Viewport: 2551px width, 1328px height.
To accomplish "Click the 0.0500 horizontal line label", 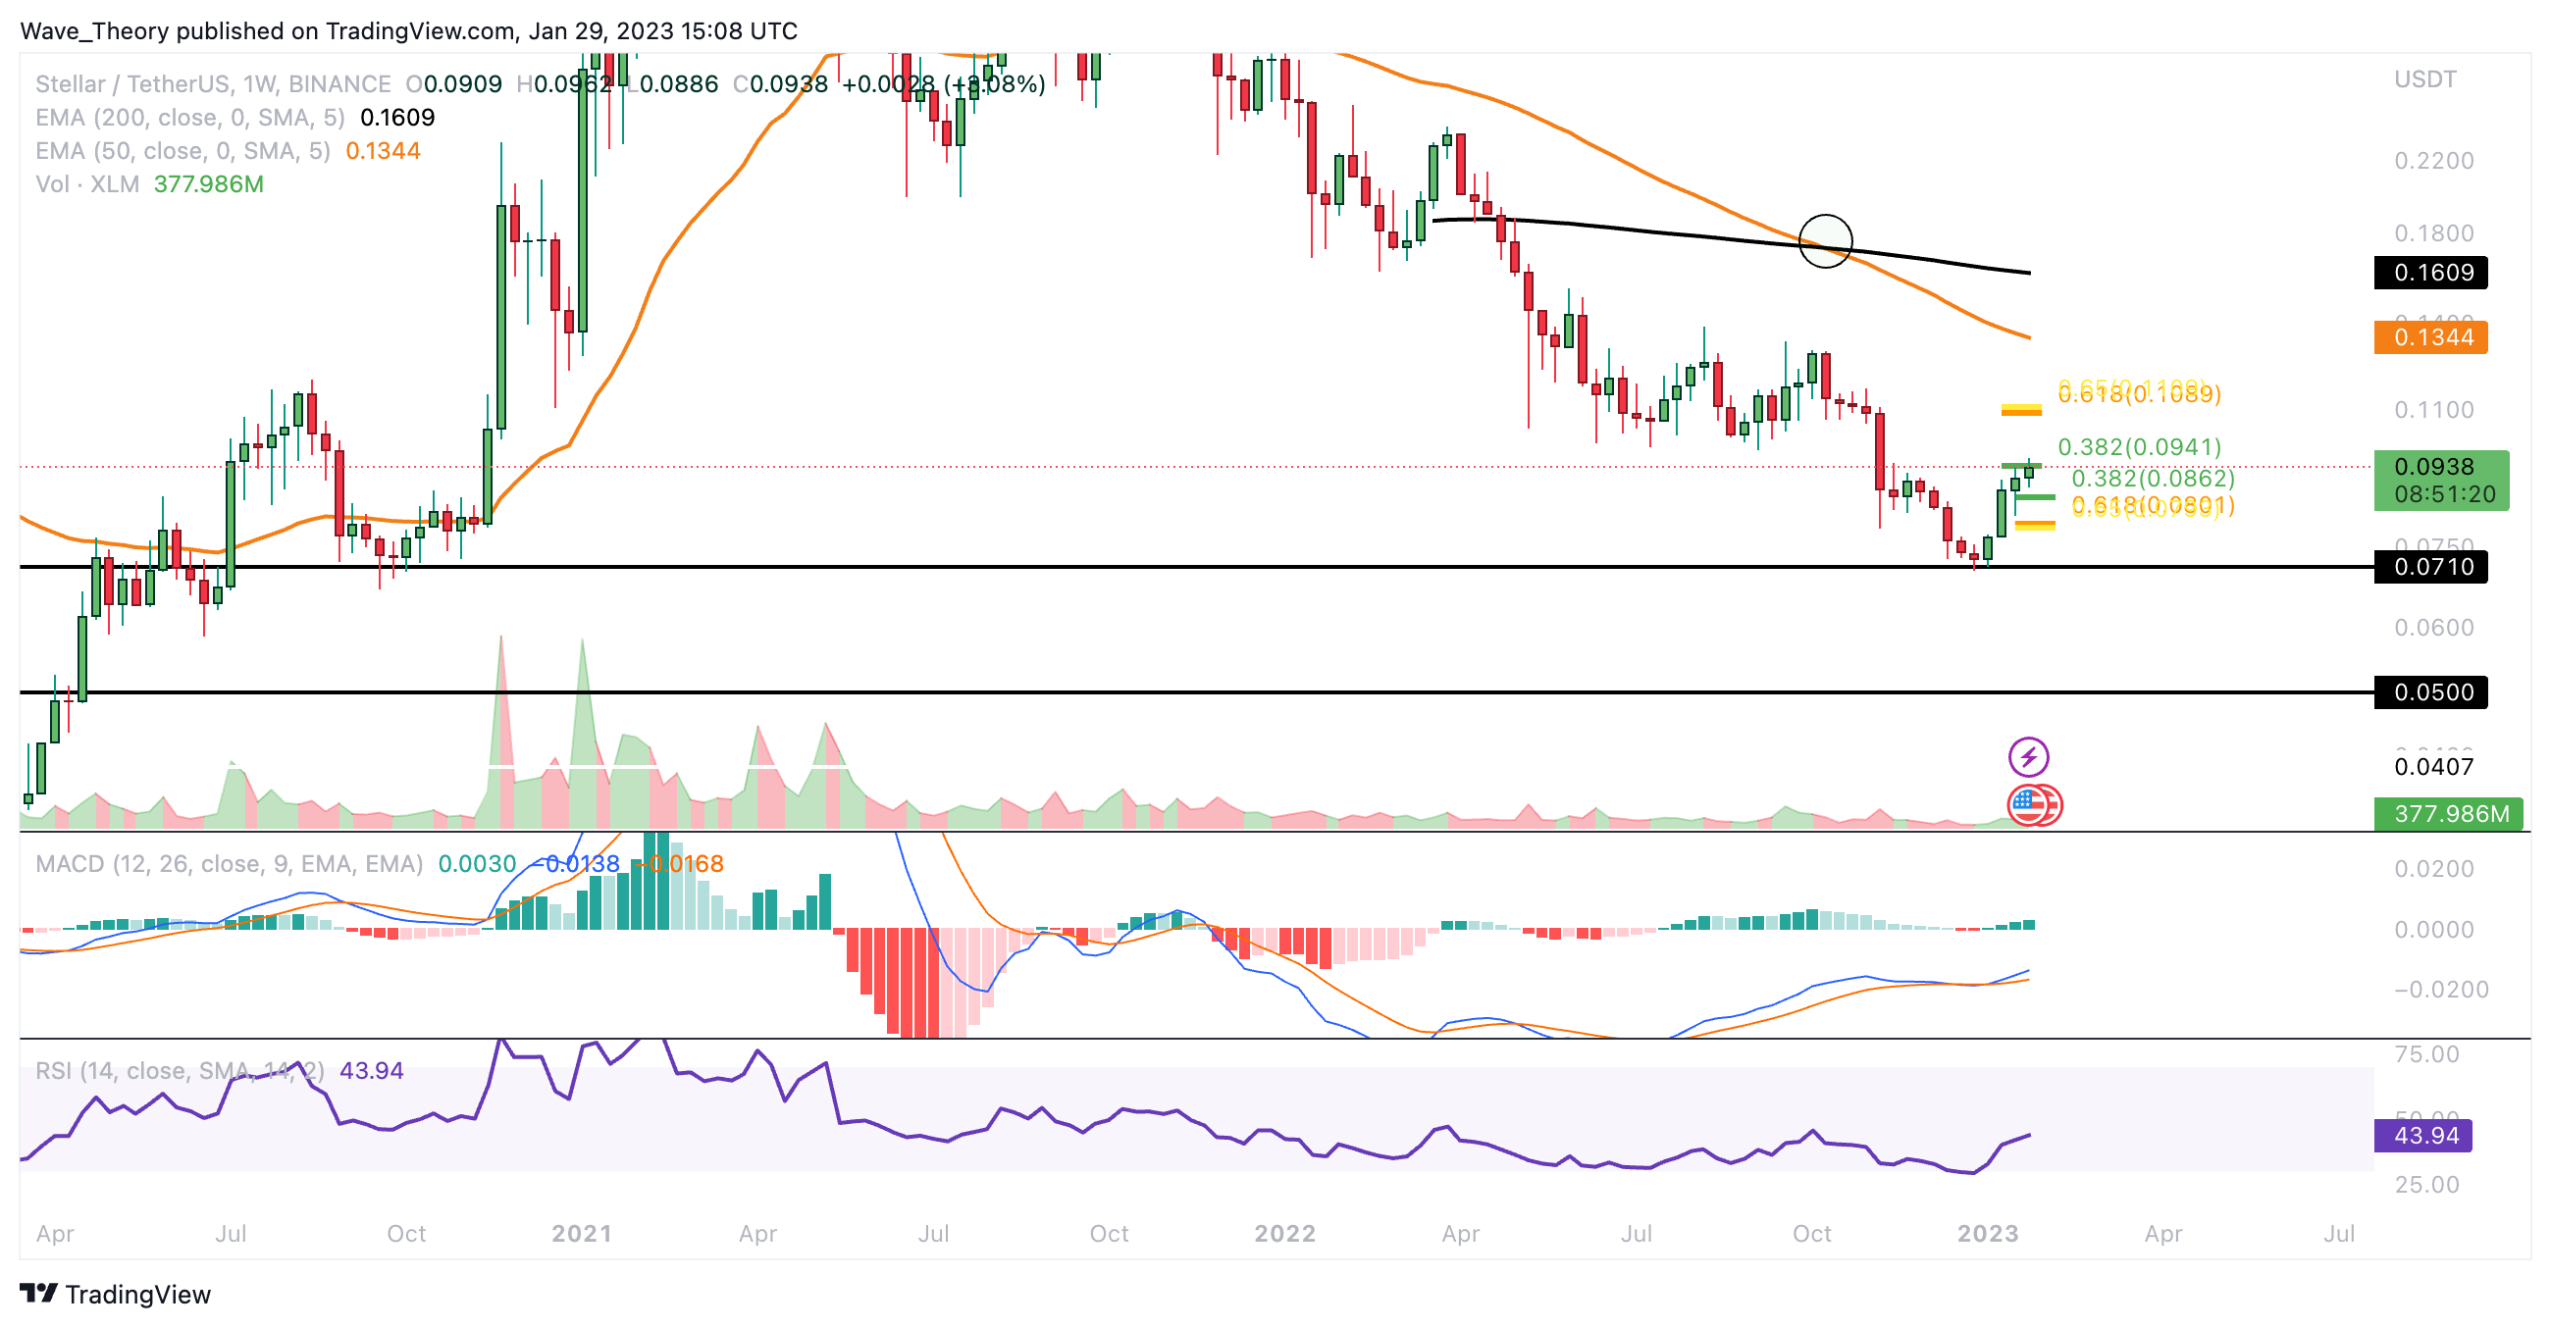I will (x=2430, y=691).
